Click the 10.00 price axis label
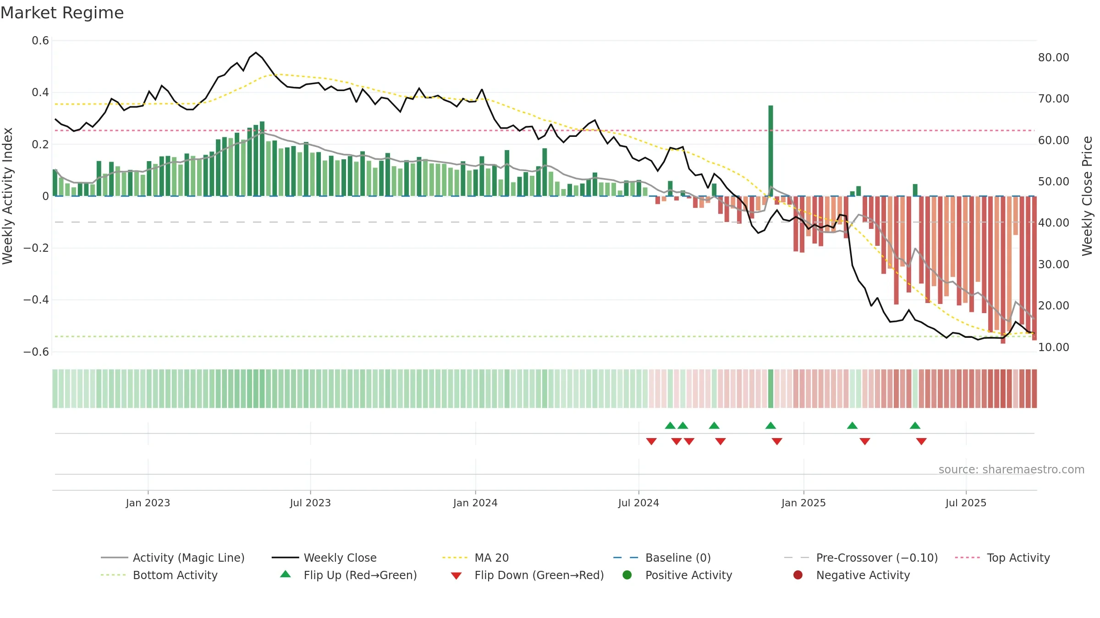This screenshot has width=1100, height=618. pos(1054,347)
